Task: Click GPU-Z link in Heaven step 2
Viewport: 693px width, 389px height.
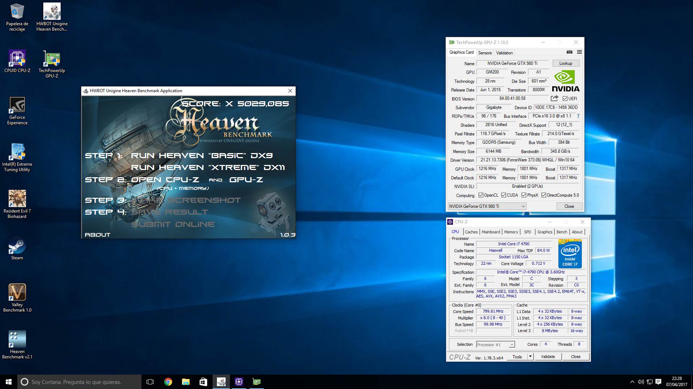Action: (x=246, y=179)
